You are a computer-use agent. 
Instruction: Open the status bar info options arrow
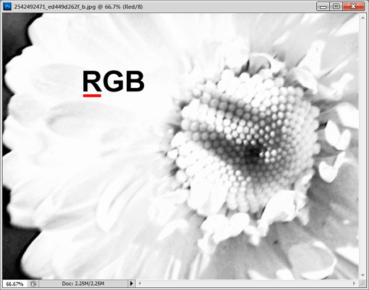click(x=131, y=284)
